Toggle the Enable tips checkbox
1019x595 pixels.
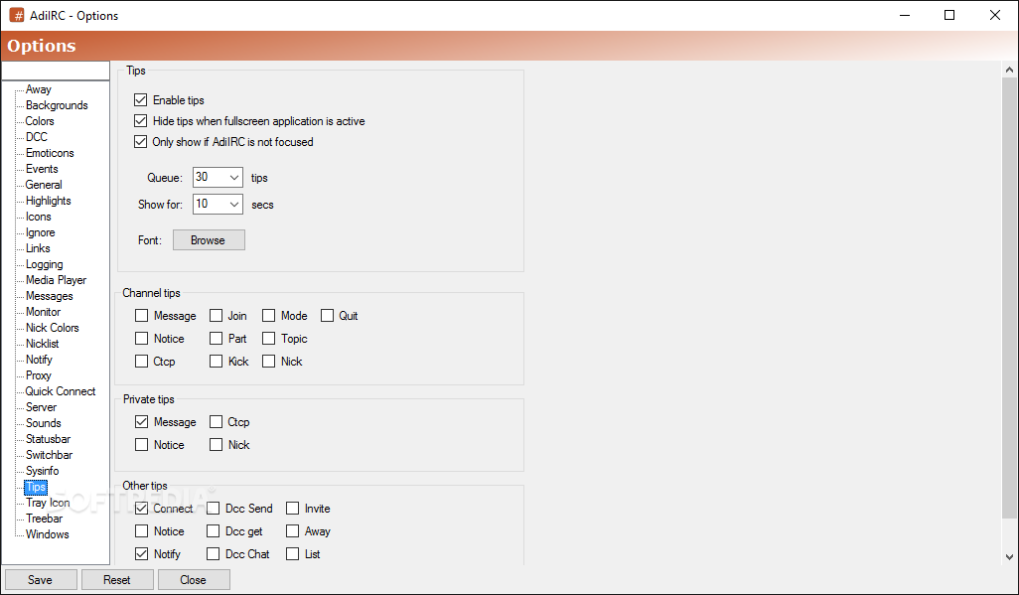point(140,100)
